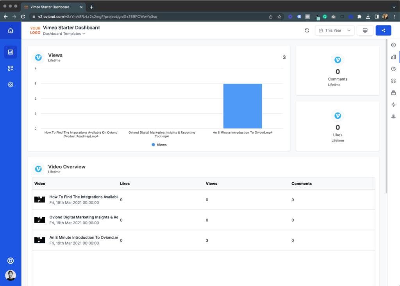Screen dimensions: 400x286
Task: Click the views value 3 in table
Action: [x=207, y=240]
